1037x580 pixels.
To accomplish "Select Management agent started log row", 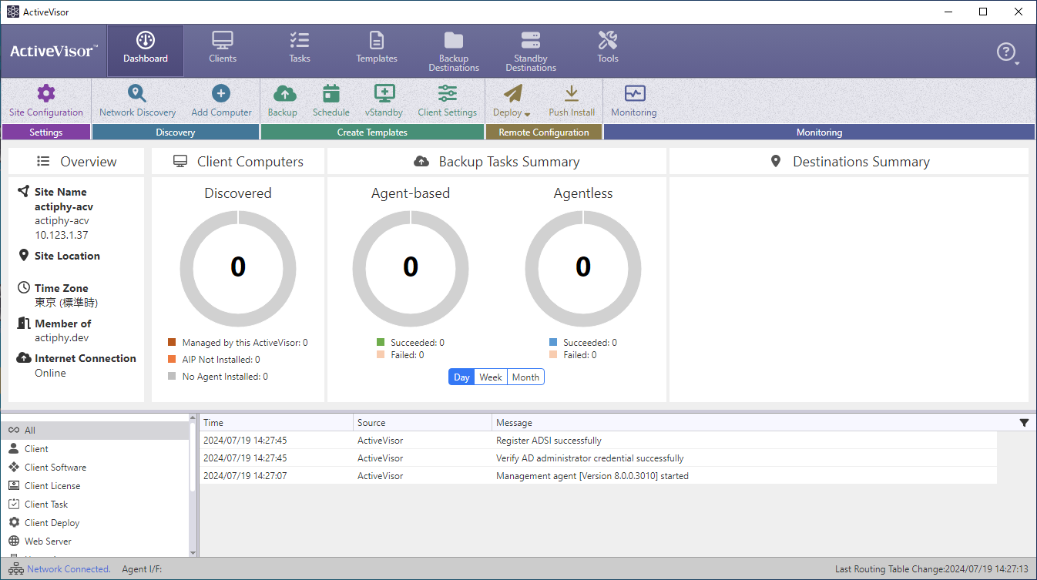I will pyautogui.click(x=598, y=476).
